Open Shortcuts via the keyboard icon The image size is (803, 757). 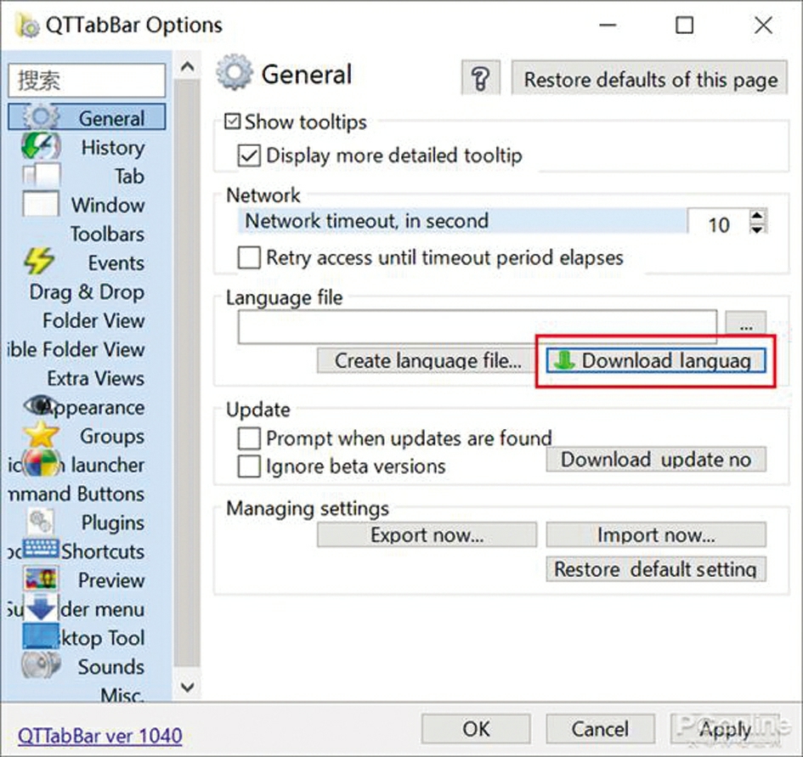pyautogui.click(x=41, y=549)
